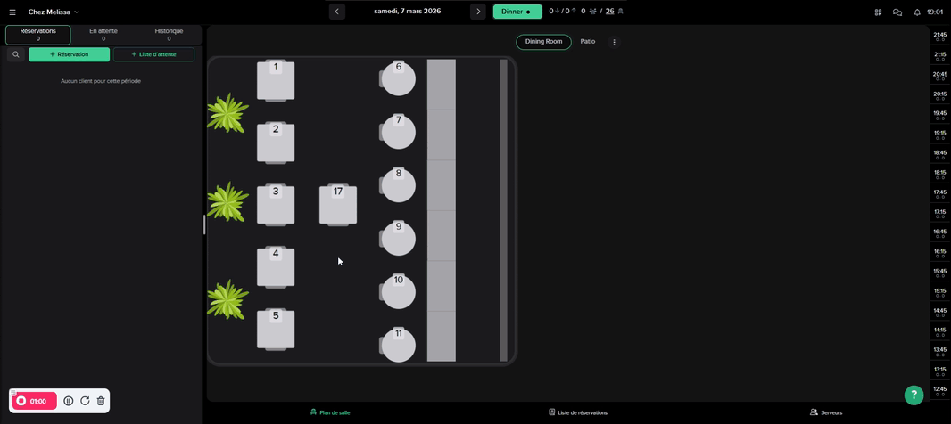Restart the recording with reload icon
Image resolution: width=951 pixels, height=424 pixels.
(85, 401)
